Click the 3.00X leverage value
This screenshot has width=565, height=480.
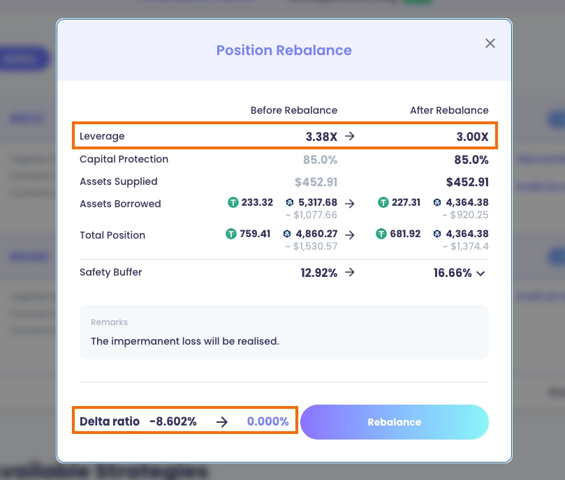pos(472,136)
